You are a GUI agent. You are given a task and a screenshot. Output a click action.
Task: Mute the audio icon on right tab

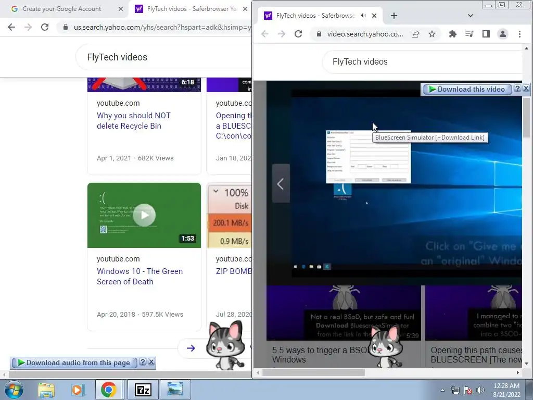tap(363, 16)
